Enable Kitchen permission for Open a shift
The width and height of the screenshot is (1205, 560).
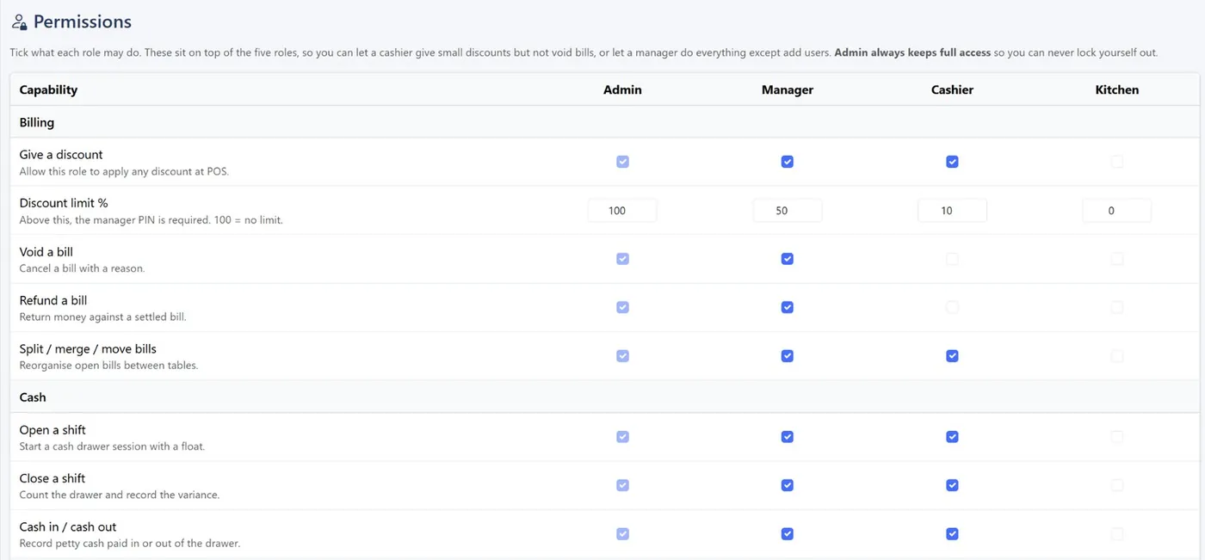[1116, 437]
